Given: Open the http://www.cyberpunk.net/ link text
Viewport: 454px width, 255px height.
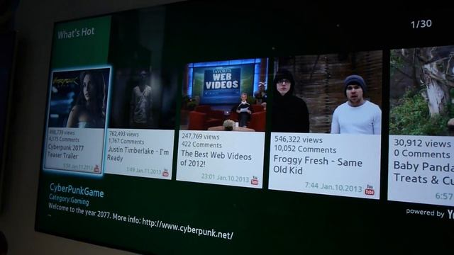Looking at the screenshot, I should (x=187, y=228).
